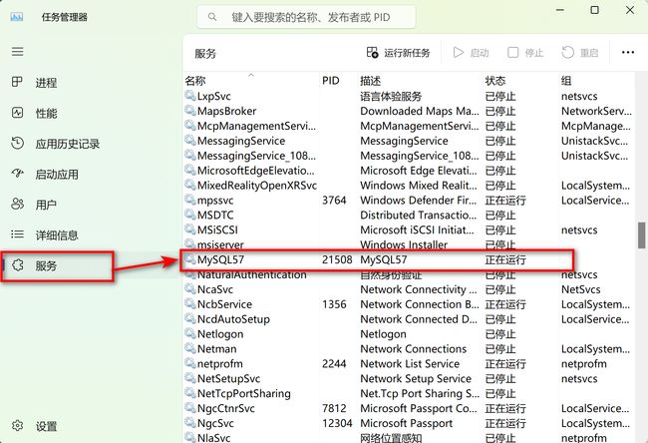Image resolution: width=648 pixels, height=443 pixels.
Task: Click the Users people icon
Action: pyautogui.click(x=17, y=204)
